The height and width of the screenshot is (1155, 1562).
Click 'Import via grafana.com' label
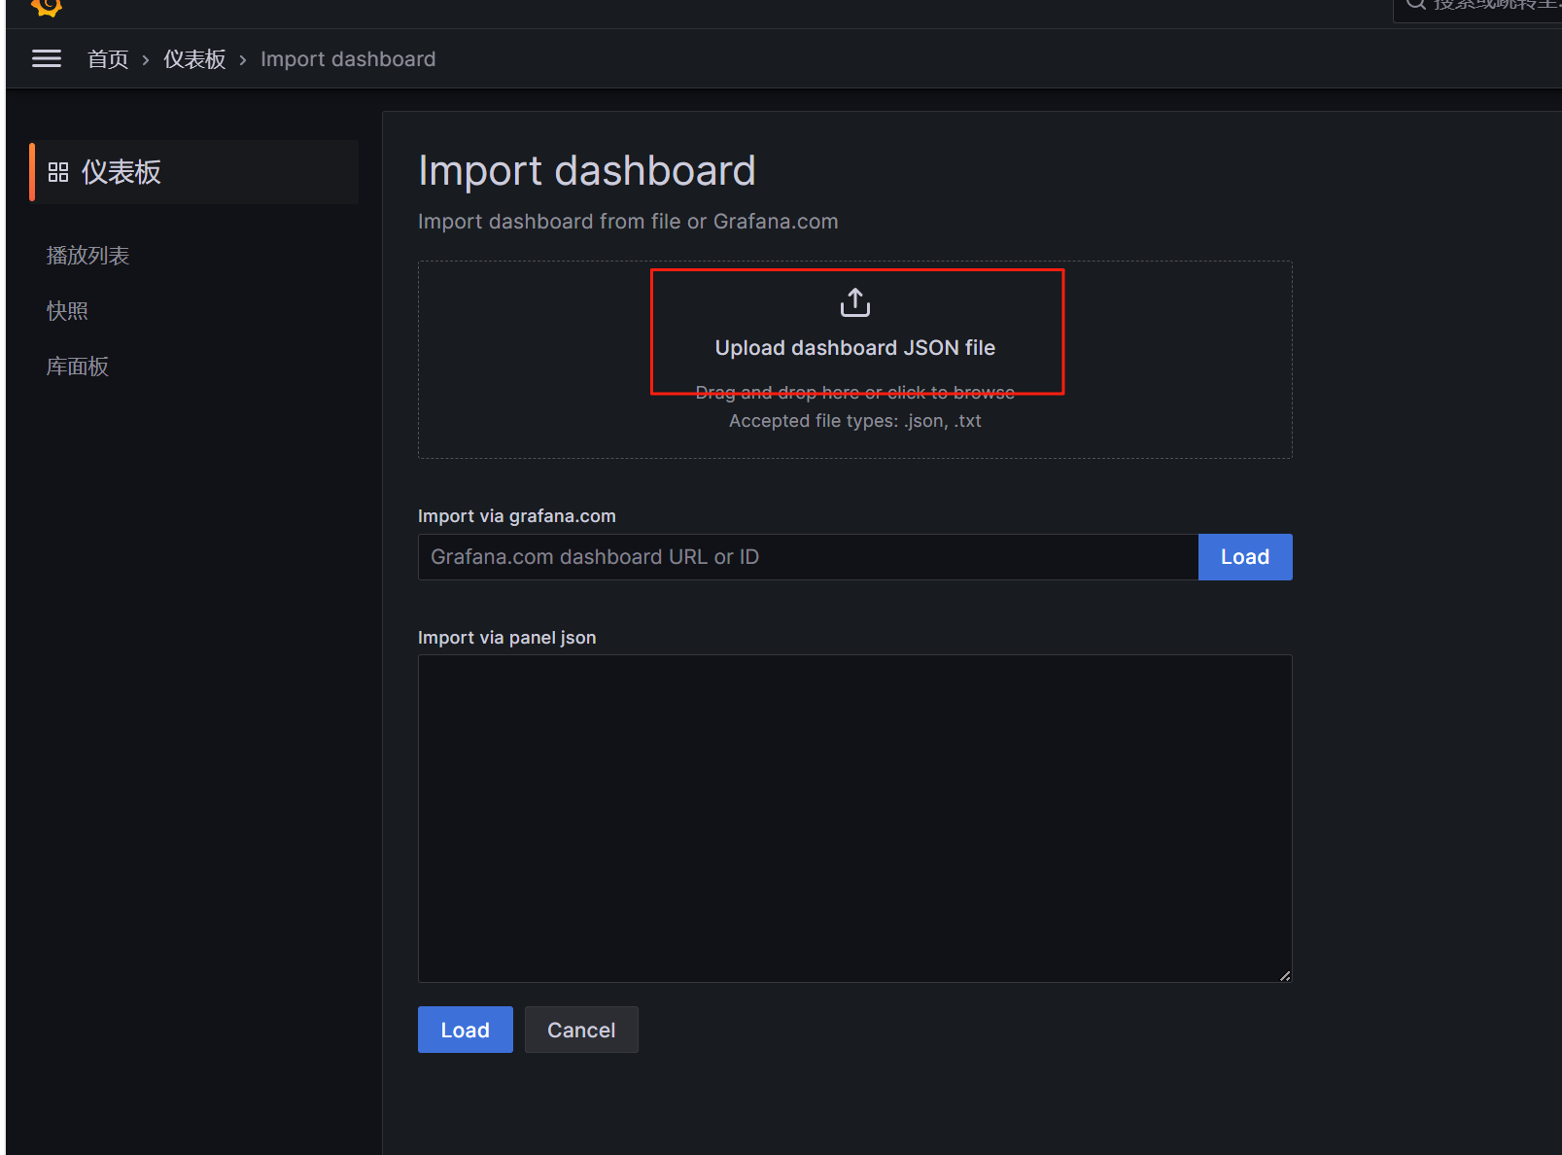tap(517, 516)
